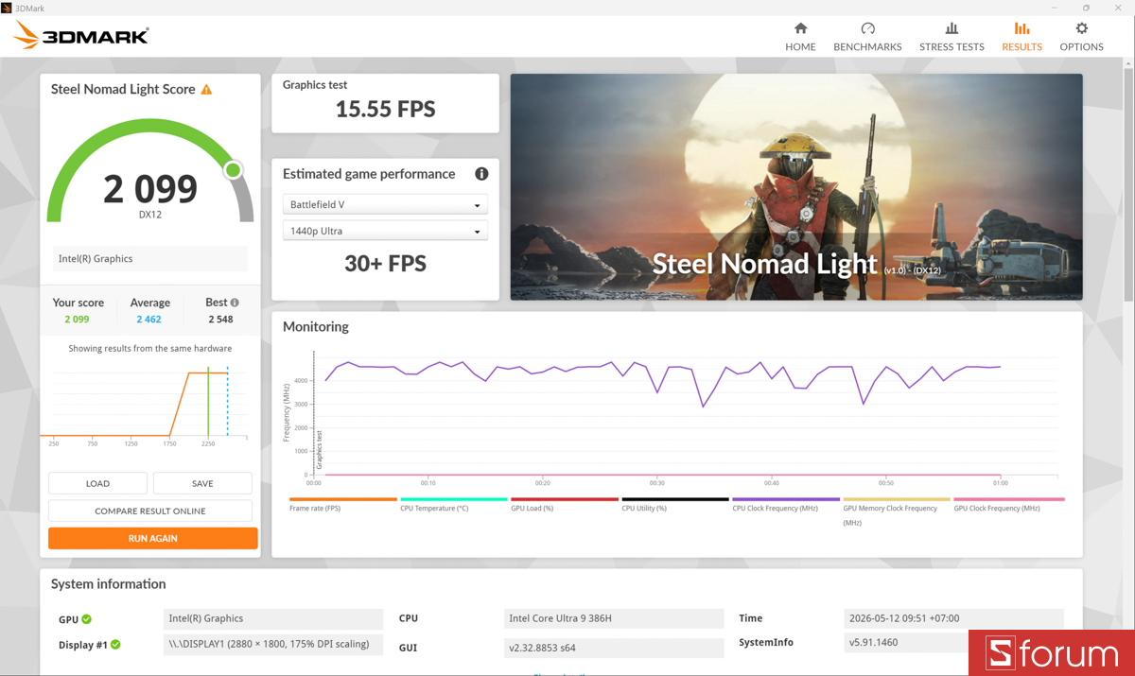This screenshot has width=1135, height=676.
Task: Go to the BENCHMARKS tab
Action: tap(867, 37)
